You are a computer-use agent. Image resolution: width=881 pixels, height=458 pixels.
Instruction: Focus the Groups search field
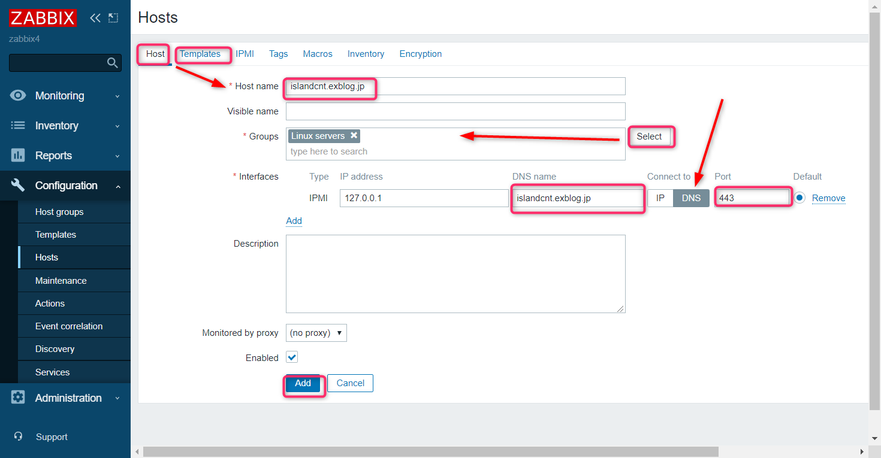point(455,151)
